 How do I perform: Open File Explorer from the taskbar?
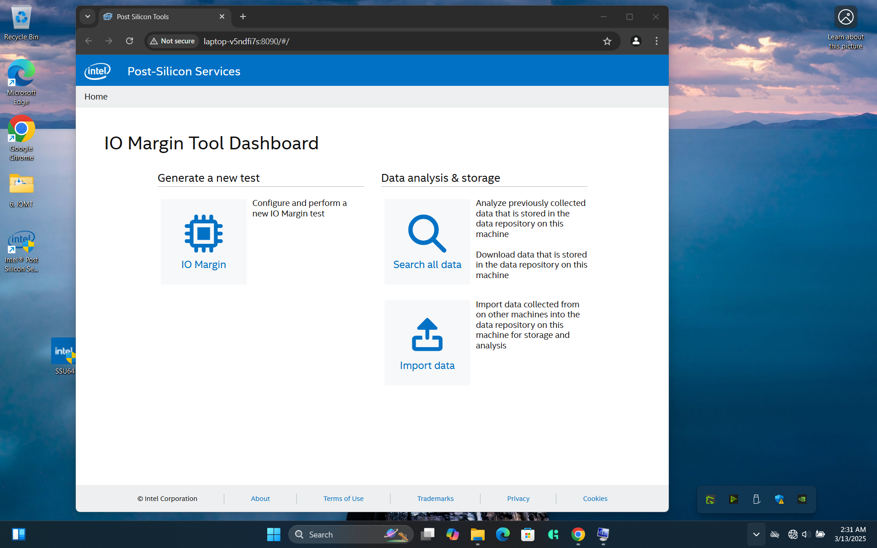point(477,534)
